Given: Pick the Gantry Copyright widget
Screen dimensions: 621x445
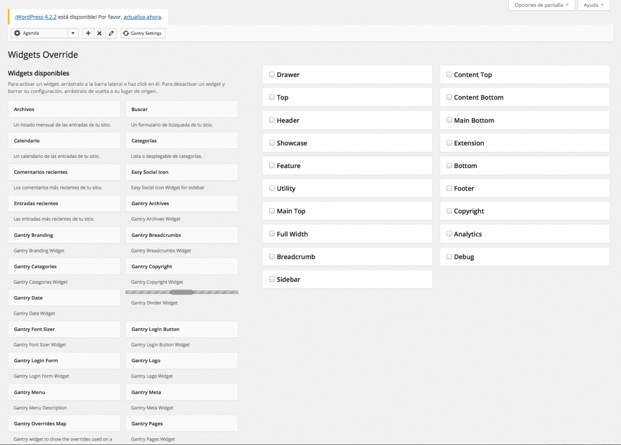Looking at the screenshot, I should [x=182, y=266].
